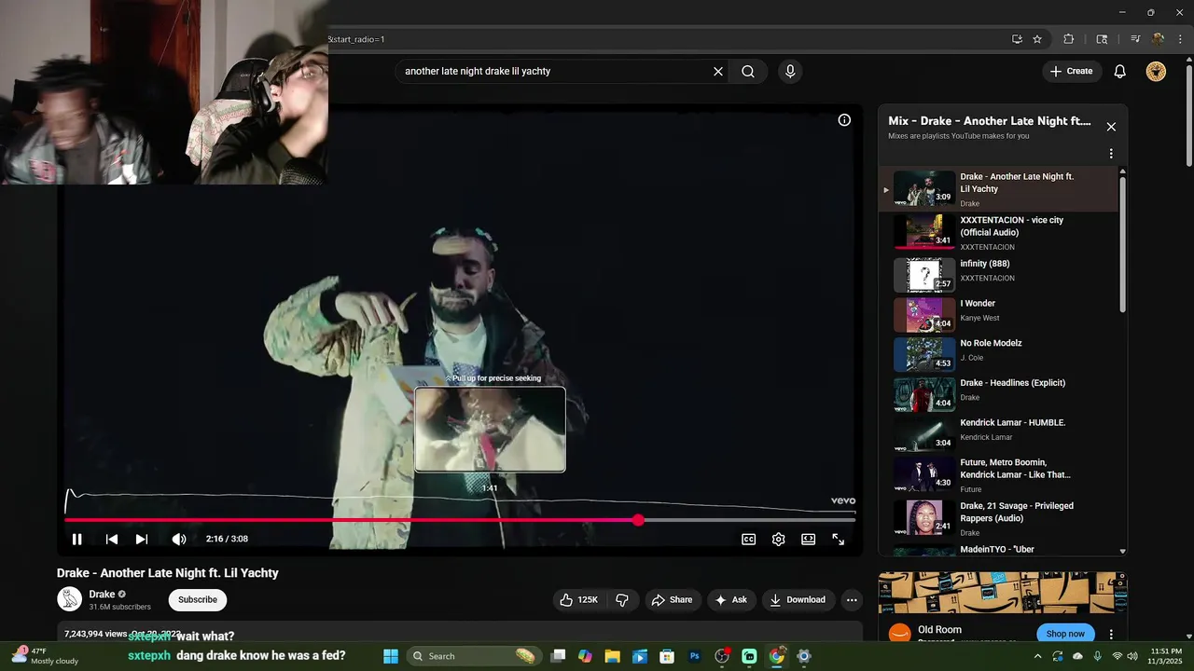This screenshot has width=1194, height=671.
Task: Open Drake channel name link
Action: tap(102, 594)
